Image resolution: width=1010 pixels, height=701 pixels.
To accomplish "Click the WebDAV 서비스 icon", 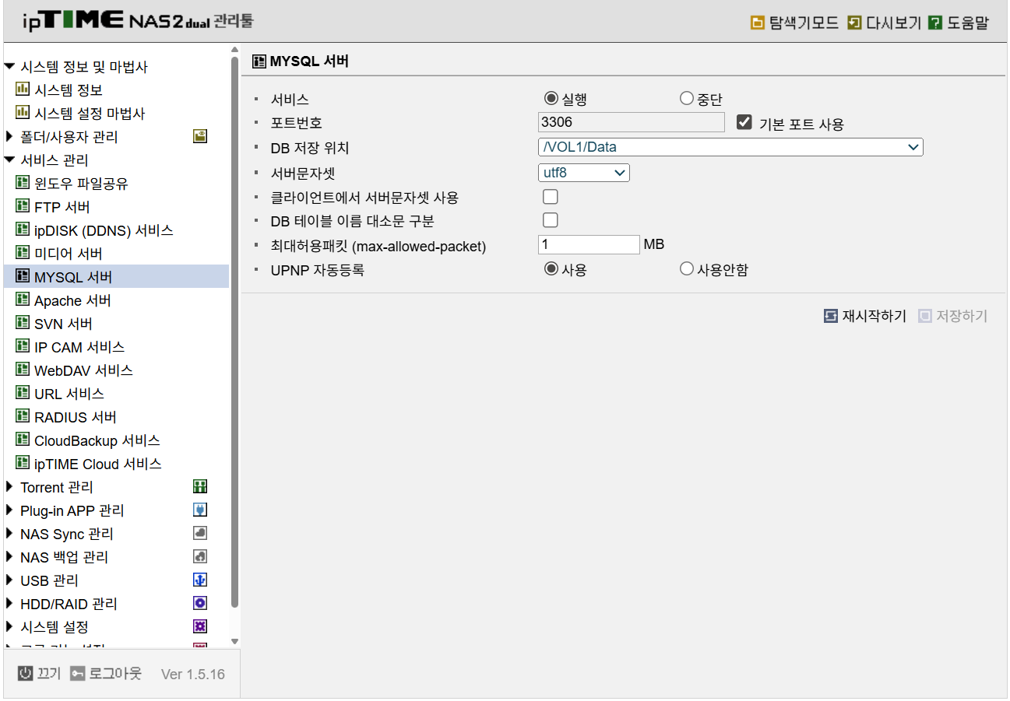I will coord(23,370).
